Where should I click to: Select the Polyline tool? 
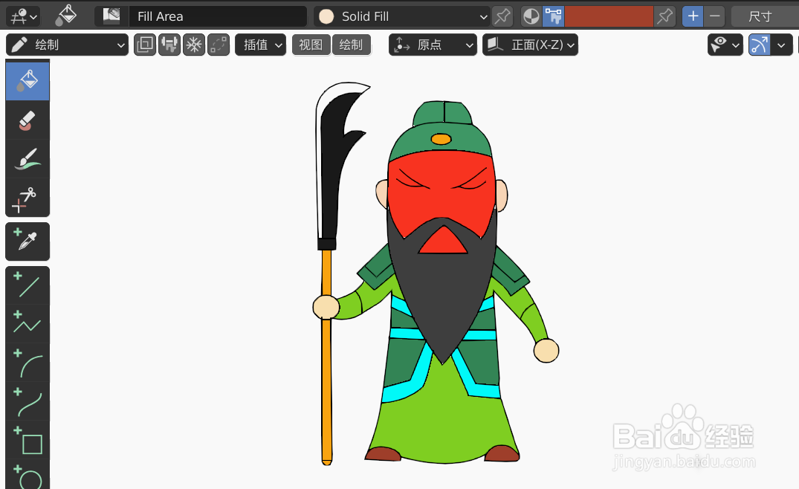[x=28, y=324]
